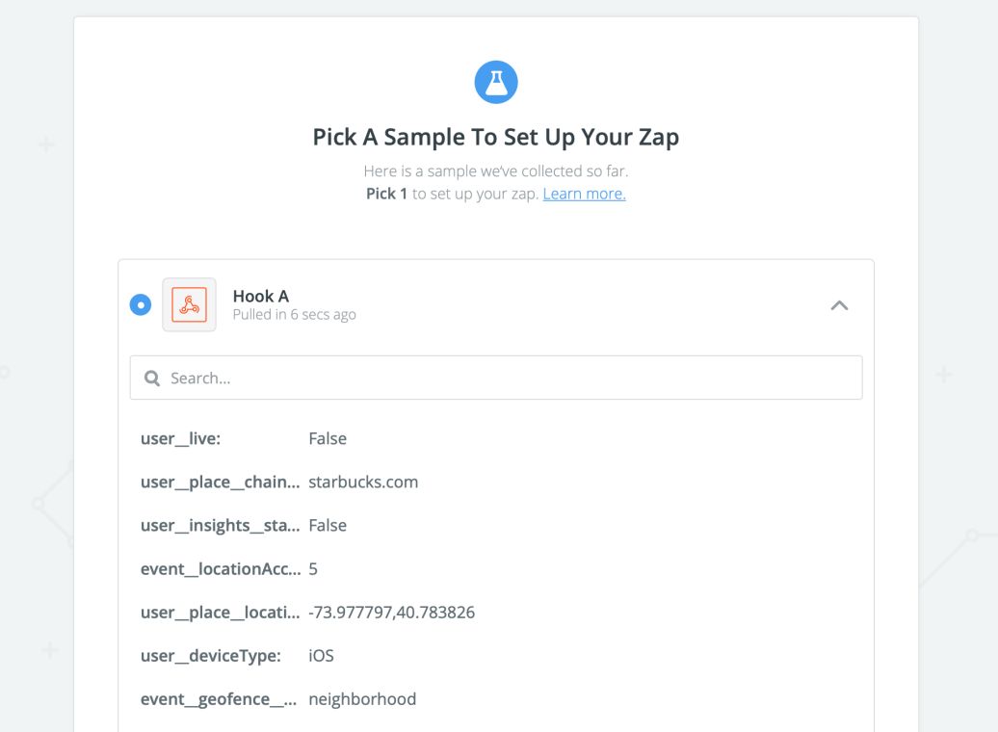998x732 pixels.
Task: Click the iOS device type value
Action: pyautogui.click(x=321, y=656)
